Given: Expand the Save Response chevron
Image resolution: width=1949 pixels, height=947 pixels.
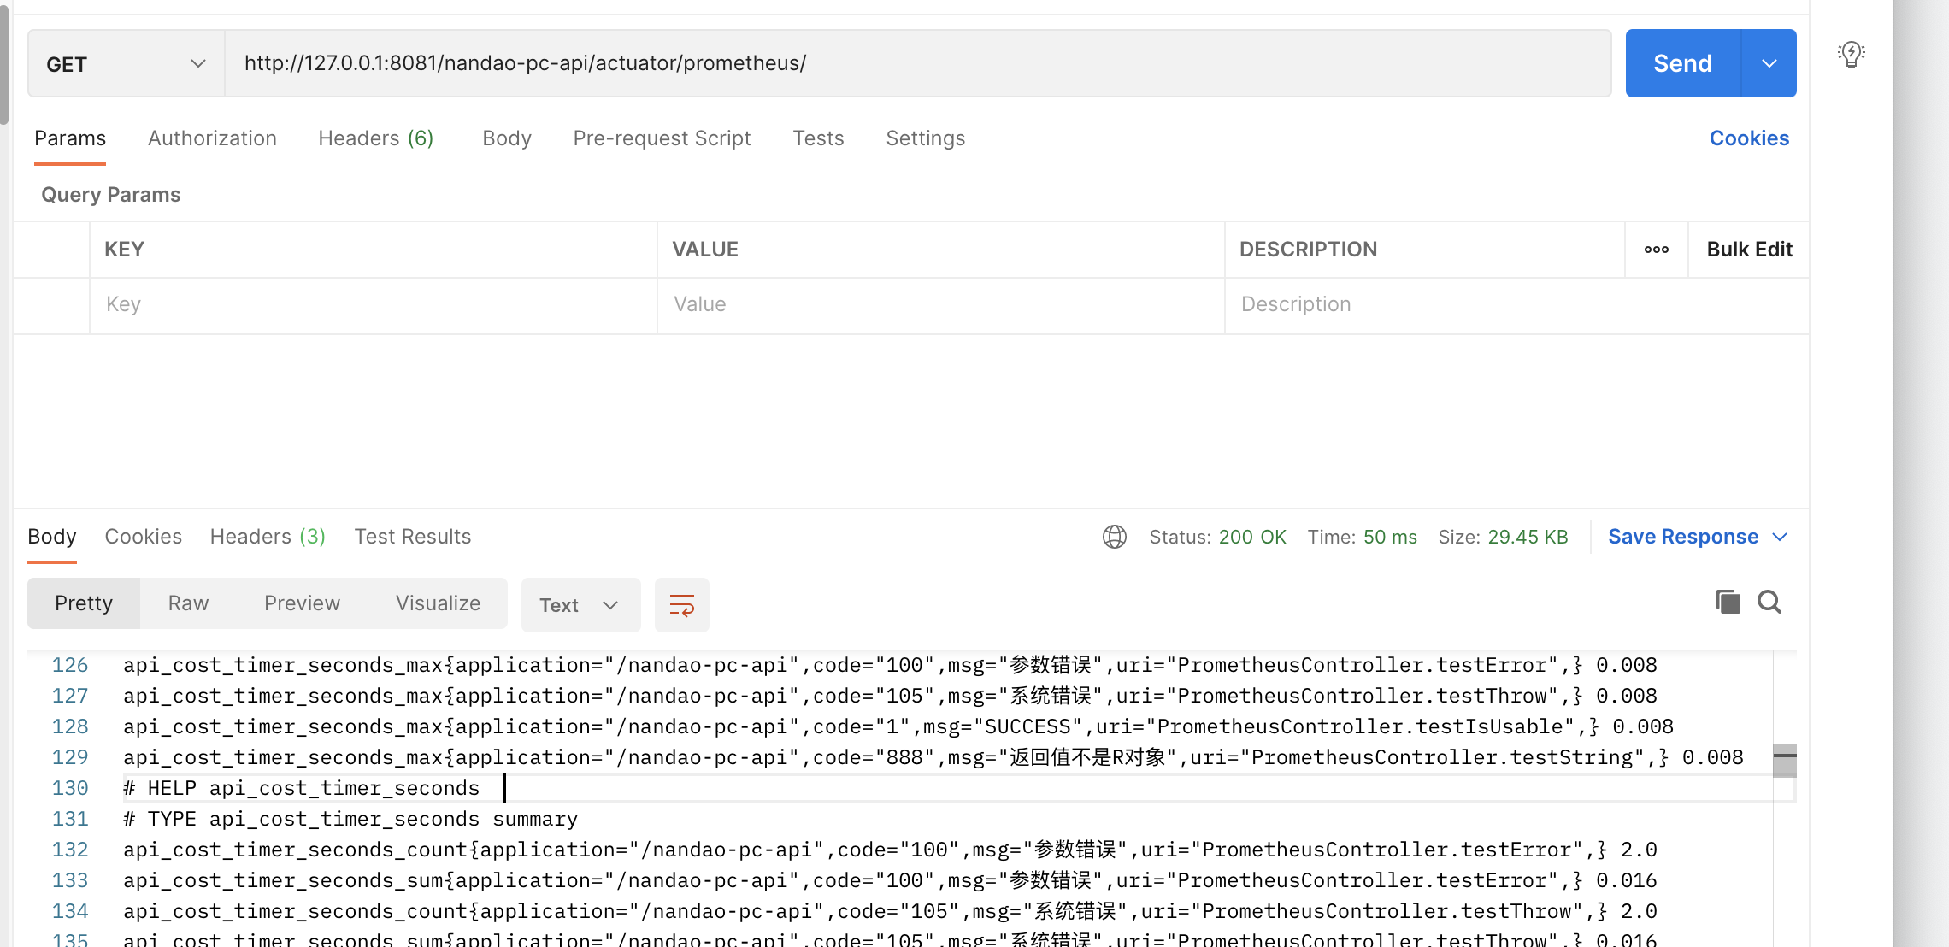Looking at the screenshot, I should click(x=1781, y=537).
